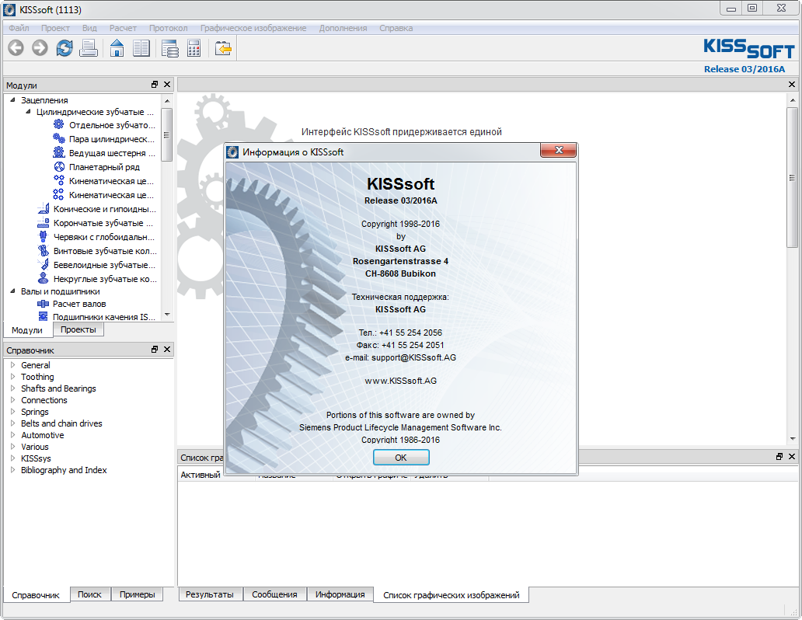This screenshot has height=620, width=802.
Task: Expand the Various help topic
Action: pyautogui.click(x=12, y=447)
